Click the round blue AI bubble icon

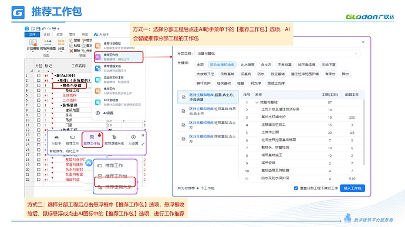pyautogui.click(x=89, y=163)
